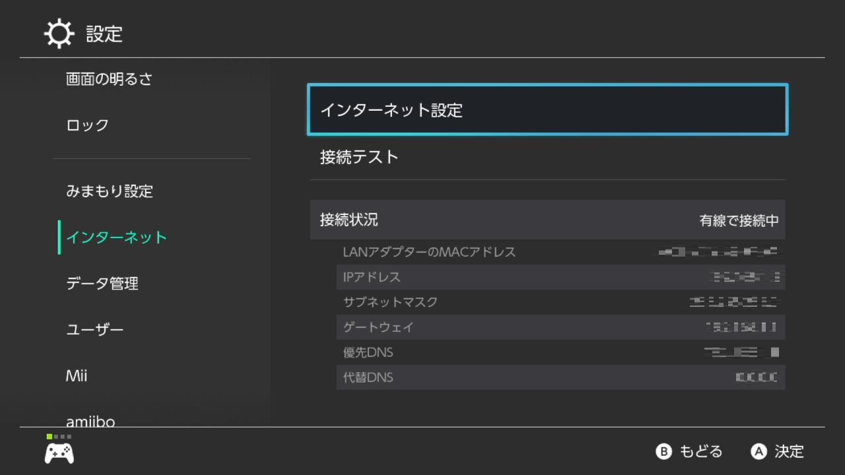
Task: Open the ロック settings section
Action: pyautogui.click(x=87, y=125)
